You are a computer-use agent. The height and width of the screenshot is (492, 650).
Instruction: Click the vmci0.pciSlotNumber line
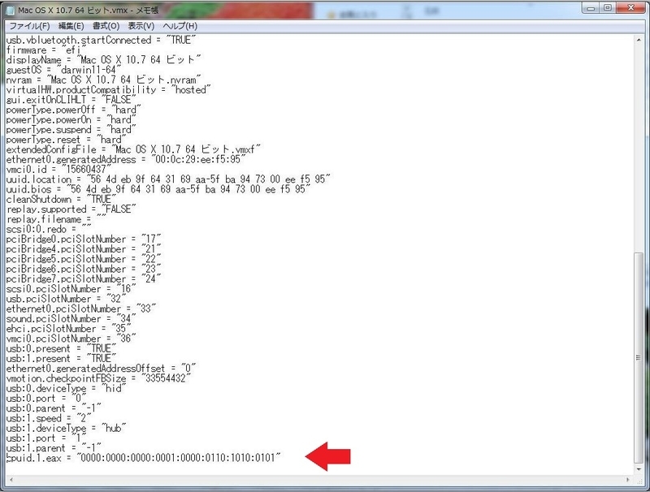71,339
